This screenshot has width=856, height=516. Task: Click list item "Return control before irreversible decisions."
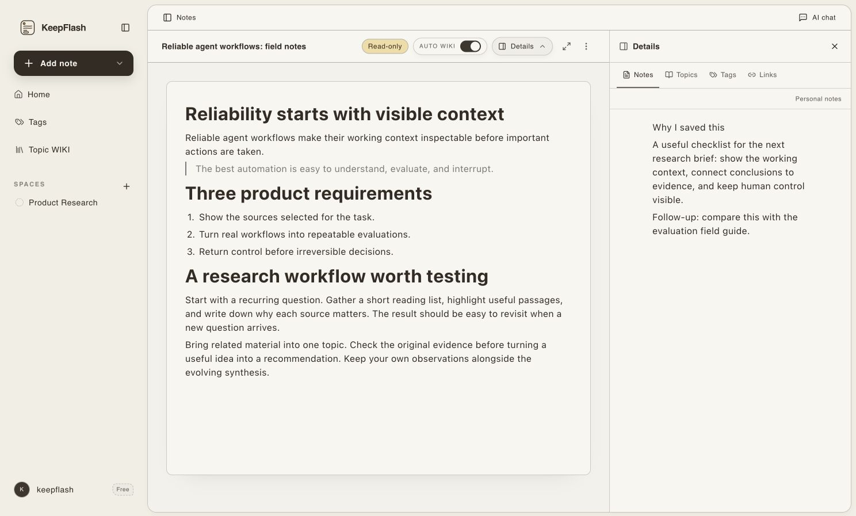(296, 252)
